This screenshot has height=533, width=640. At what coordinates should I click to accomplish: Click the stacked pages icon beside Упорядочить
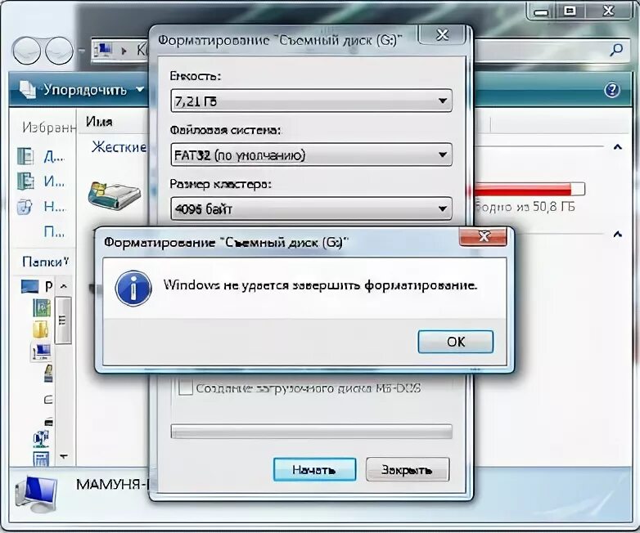(28, 90)
